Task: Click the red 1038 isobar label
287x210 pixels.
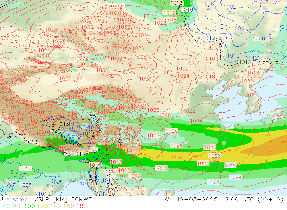Action: pos(109,33)
